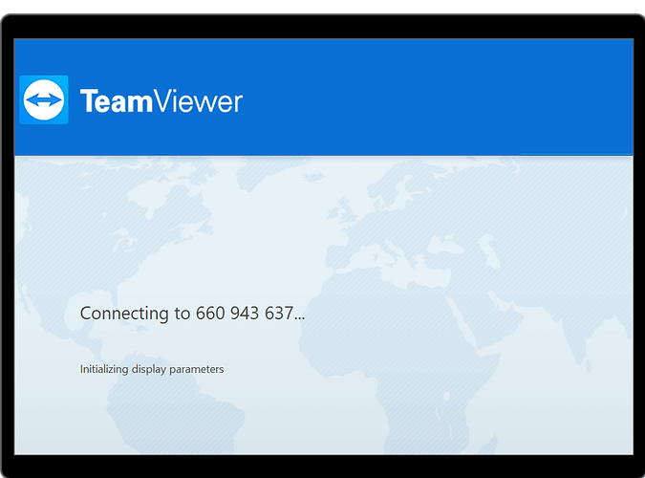Viewport: 645px width, 478px height.
Task: Click North America on the map background
Action: click(123, 230)
